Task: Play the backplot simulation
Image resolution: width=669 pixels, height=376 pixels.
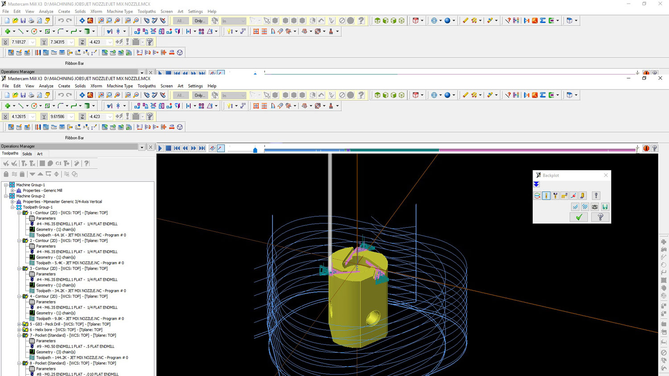Action: pyautogui.click(x=160, y=148)
